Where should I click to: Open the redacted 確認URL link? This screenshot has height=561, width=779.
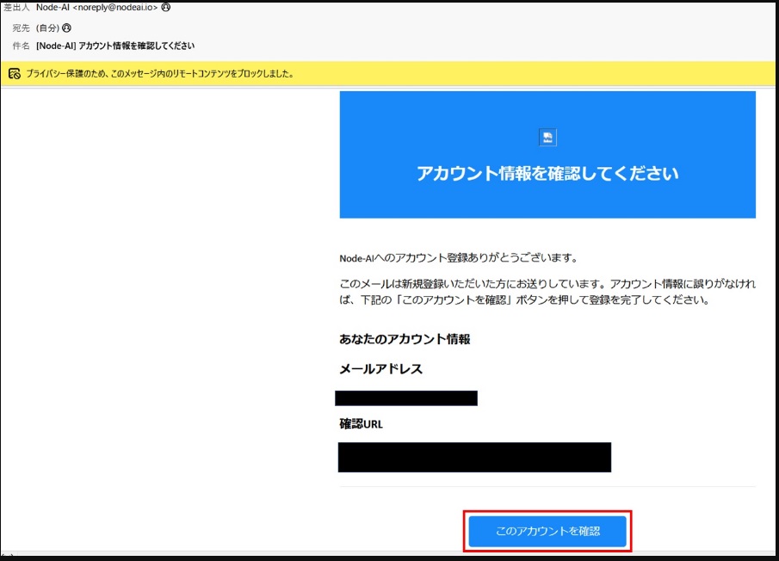(473, 457)
